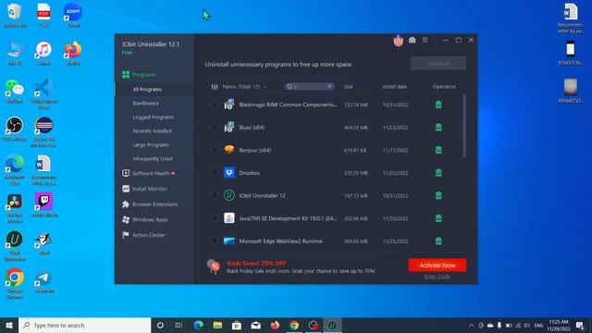Expand the Name (Total: 17) sort dropdown
The width and height of the screenshot is (592, 333).
click(265, 87)
